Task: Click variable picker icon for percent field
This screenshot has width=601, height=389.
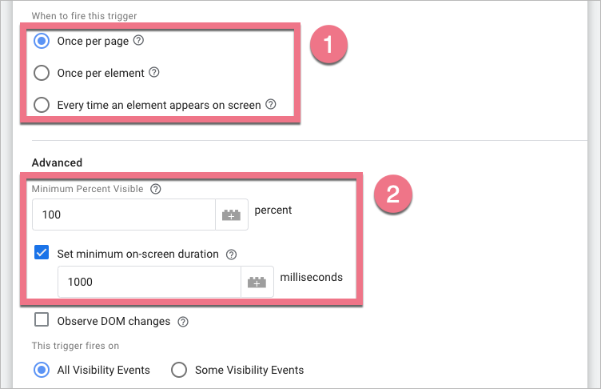Action: pyautogui.click(x=232, y=215)
